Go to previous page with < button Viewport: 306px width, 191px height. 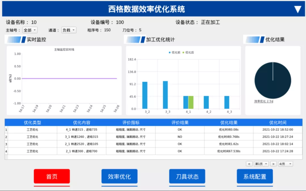point(249,164)
